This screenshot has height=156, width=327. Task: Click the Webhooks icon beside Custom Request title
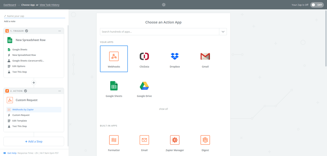(10, 100)
